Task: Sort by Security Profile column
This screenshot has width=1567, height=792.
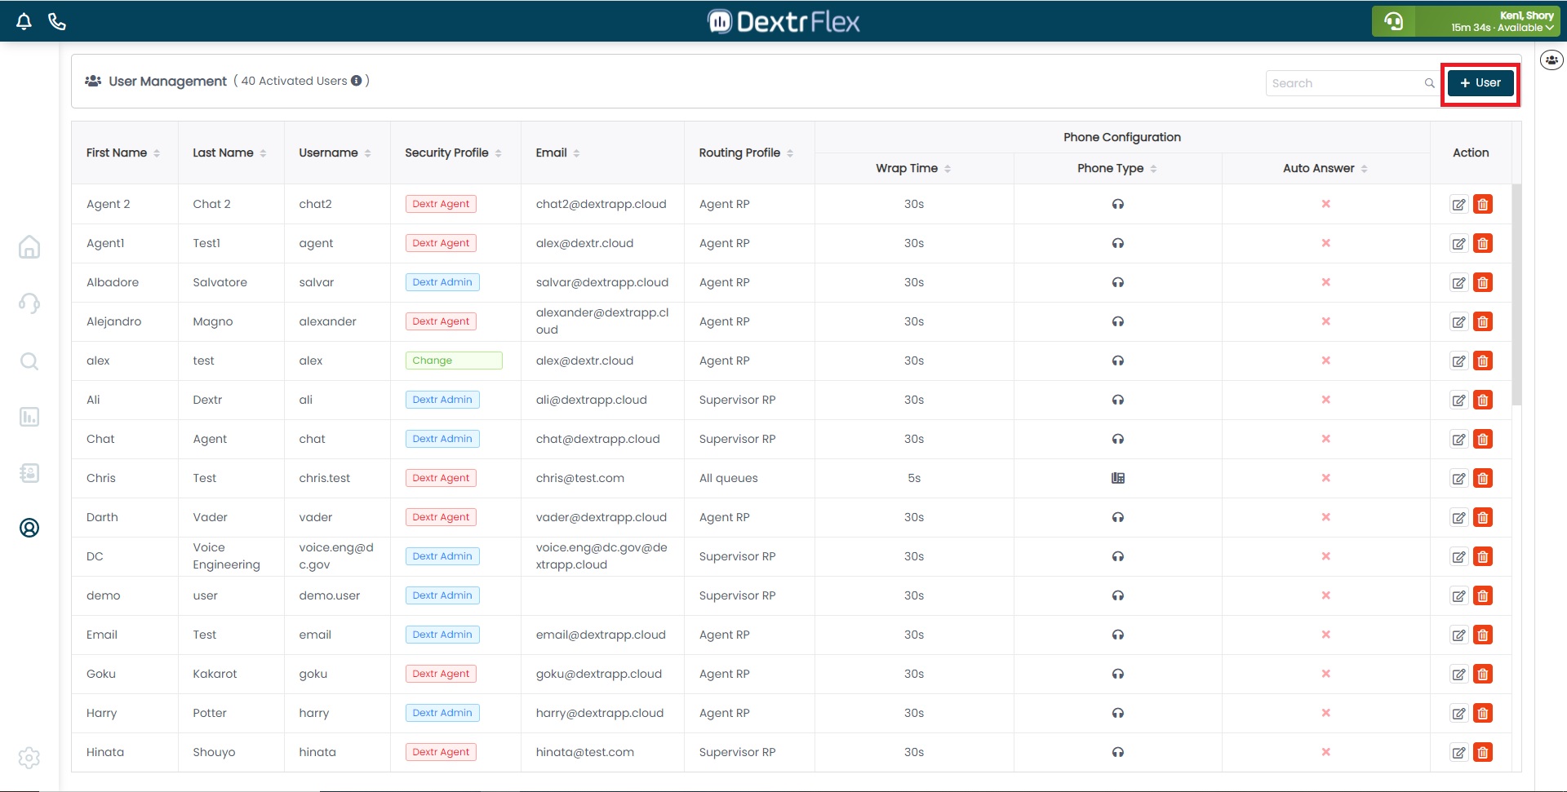Action: (498, 153)
